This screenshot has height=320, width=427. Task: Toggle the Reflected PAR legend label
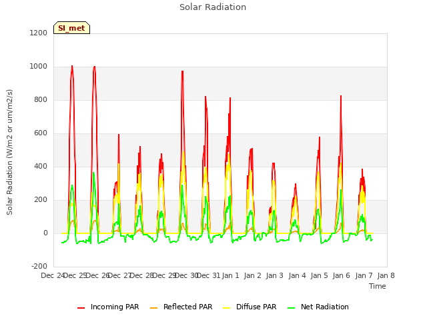(x=187, y=307)
